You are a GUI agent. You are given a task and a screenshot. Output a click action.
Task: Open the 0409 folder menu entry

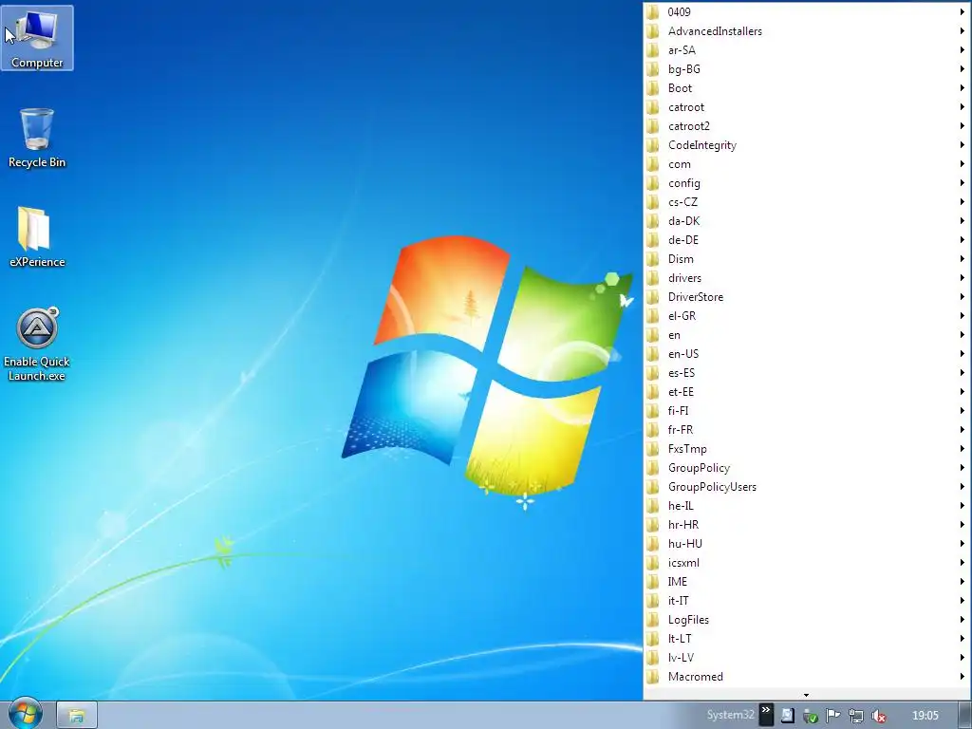[807, 11]
